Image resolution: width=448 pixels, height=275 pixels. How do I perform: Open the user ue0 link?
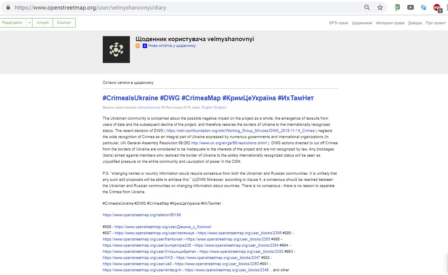click(137, 264)
